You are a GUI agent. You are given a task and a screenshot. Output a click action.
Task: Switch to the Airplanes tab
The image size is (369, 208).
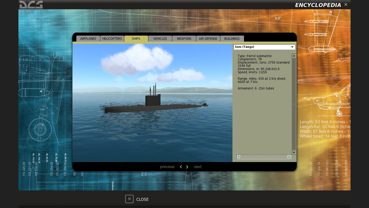tap(88, 39)
